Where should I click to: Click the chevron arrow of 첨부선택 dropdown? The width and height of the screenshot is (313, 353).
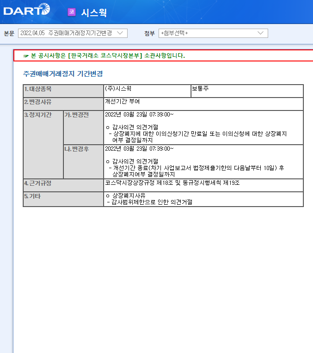tap(260, 33)
